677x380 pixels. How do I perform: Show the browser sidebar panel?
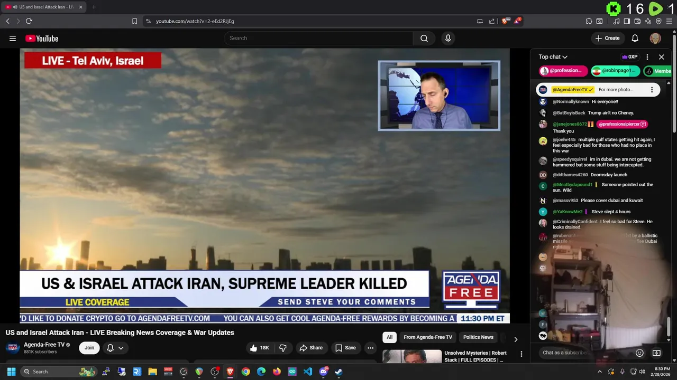coord(627,21)
